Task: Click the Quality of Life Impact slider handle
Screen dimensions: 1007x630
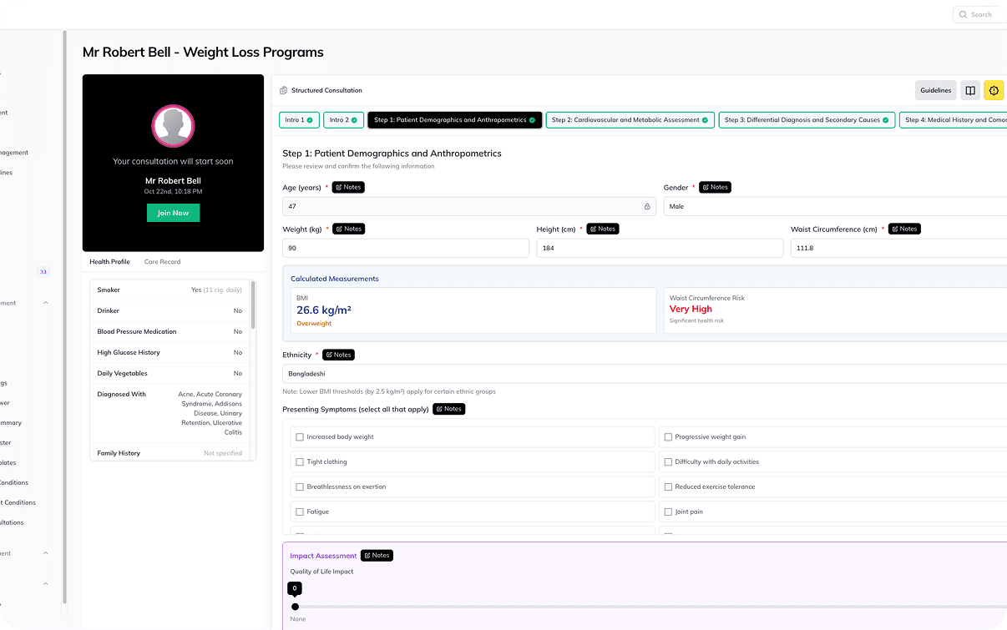Action: coord(295,607)
